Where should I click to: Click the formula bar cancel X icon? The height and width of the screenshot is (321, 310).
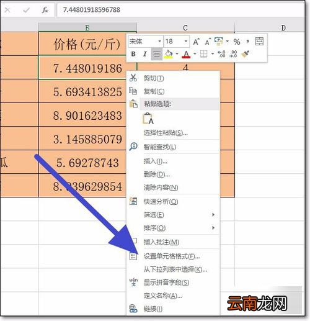(x=7, y=10)
